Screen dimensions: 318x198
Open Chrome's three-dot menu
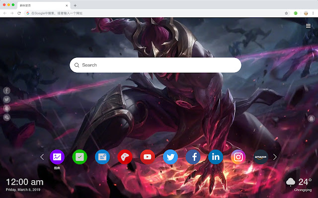[313, 13]
